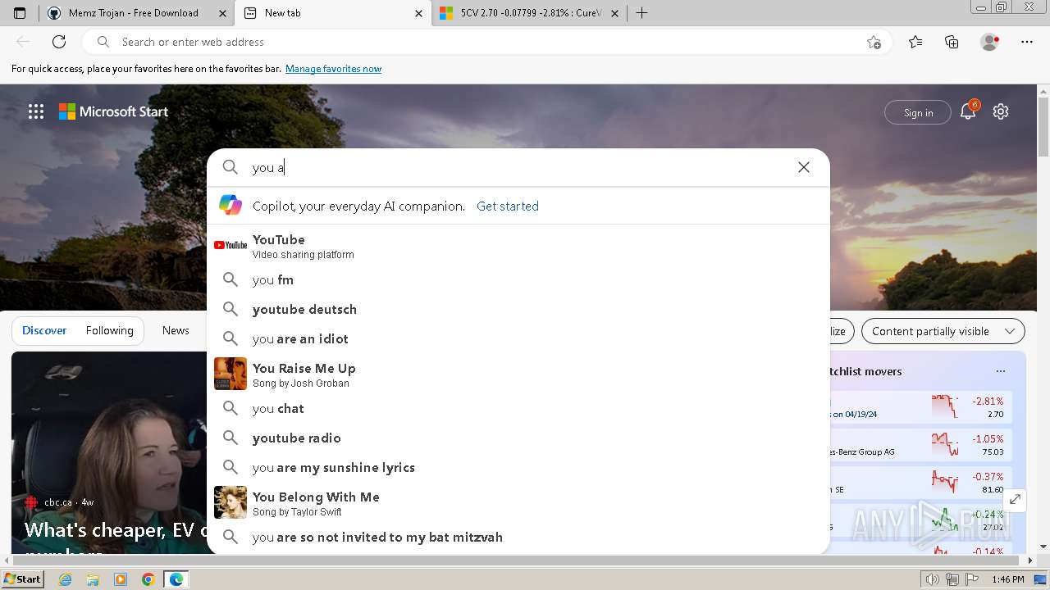
Task: Open Watchlist movers more options
Action: pyautogui.click(x=1001, y=371)
